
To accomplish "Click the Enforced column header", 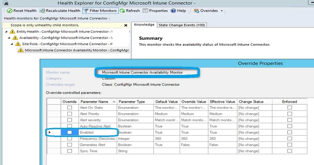I will click(290, 102).
